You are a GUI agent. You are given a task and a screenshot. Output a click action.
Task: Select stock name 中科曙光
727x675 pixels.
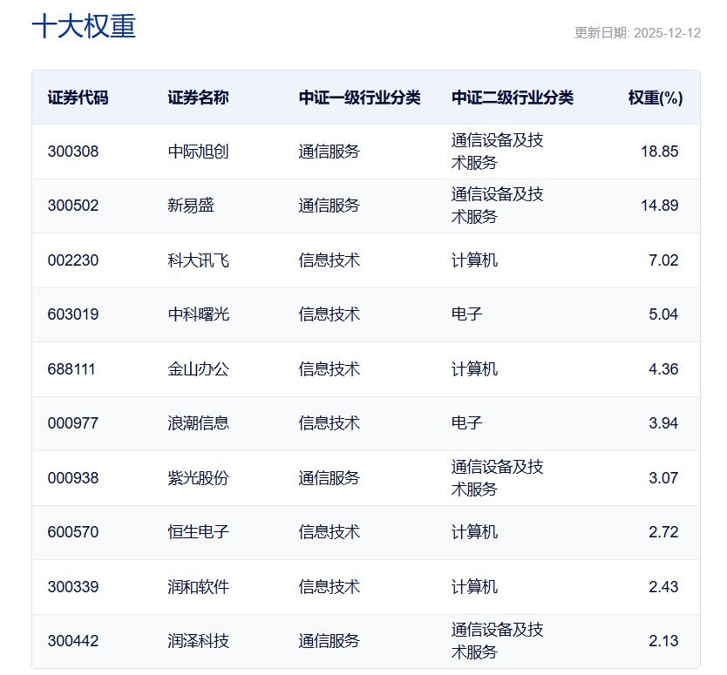coord(198,314)
